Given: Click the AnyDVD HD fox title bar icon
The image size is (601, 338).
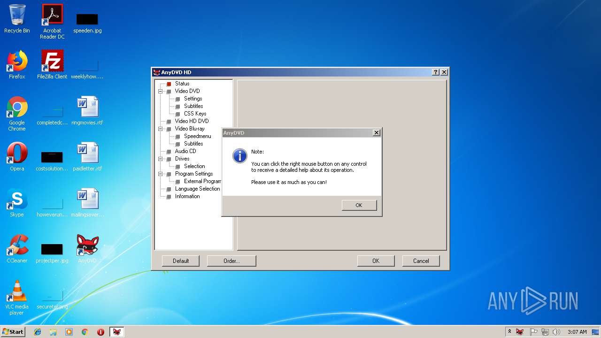Looking at the screenshot, I should [x=157, y=72].
